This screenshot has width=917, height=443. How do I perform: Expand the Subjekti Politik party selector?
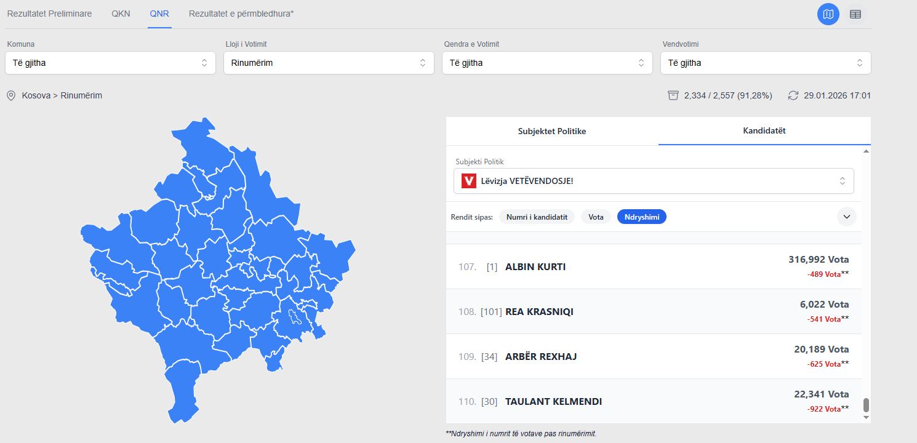(x=654, y=181)
